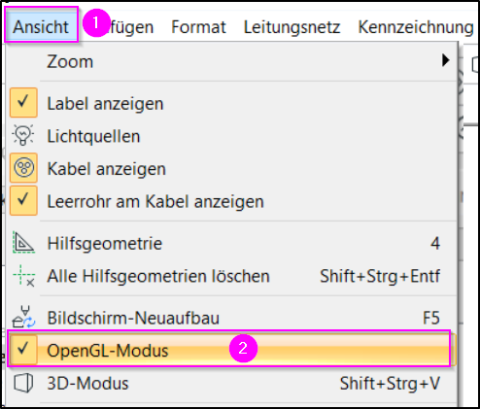Click the 3D-Modus cube icon

coord(23,383)
